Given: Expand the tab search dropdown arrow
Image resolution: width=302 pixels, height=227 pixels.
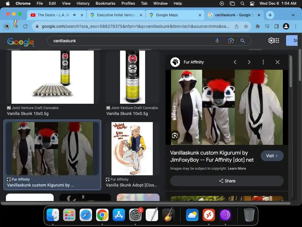Looking at the screenshot, I should point(293,15).
